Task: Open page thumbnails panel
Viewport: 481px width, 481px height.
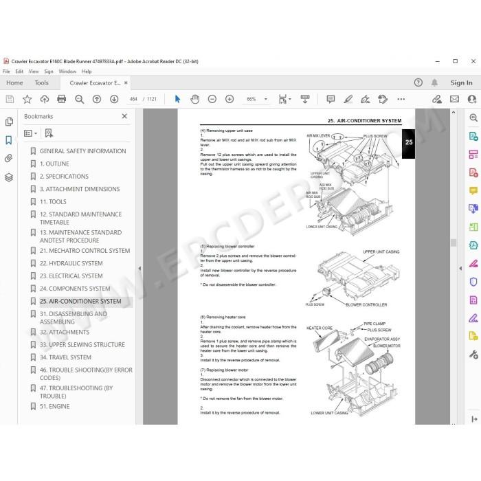Action: point(9,122)
